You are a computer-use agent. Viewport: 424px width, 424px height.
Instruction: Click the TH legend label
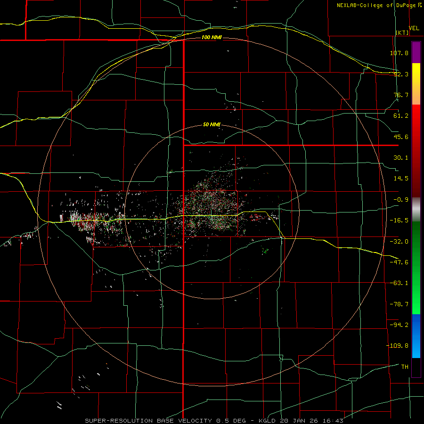click(x=405, y=367)
